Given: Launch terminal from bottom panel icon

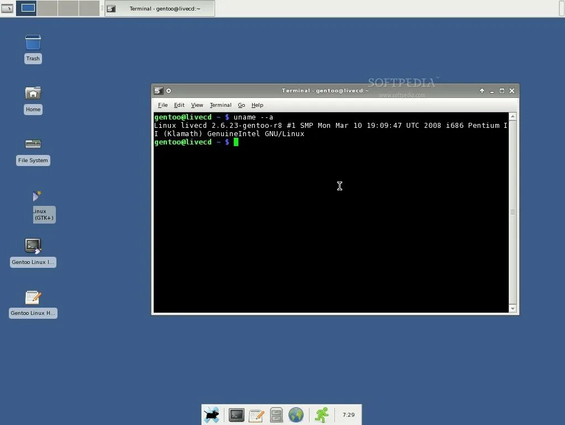Looking at the screenshot, I should point(237,415).
